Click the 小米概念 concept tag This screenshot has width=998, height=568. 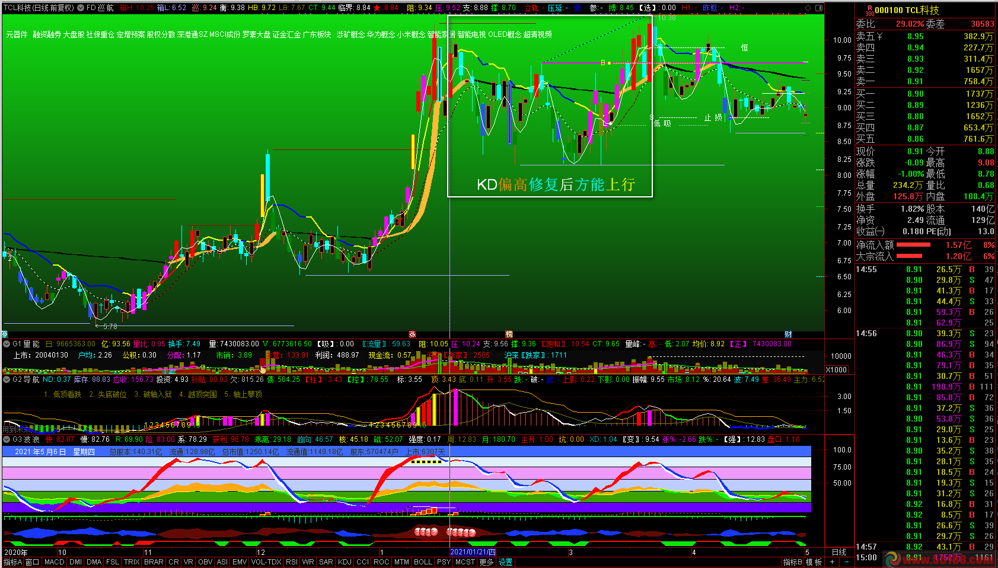point(412,34)
